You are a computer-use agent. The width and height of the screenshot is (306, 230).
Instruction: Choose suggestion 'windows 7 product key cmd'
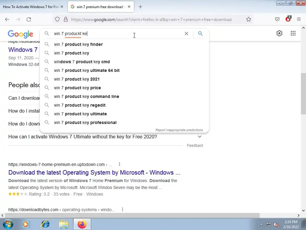(124, 62)
